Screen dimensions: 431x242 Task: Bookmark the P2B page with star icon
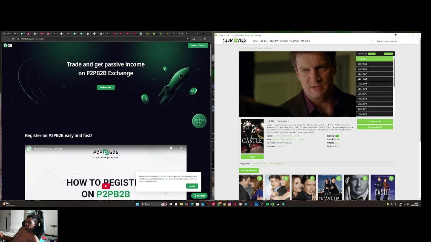188,39
